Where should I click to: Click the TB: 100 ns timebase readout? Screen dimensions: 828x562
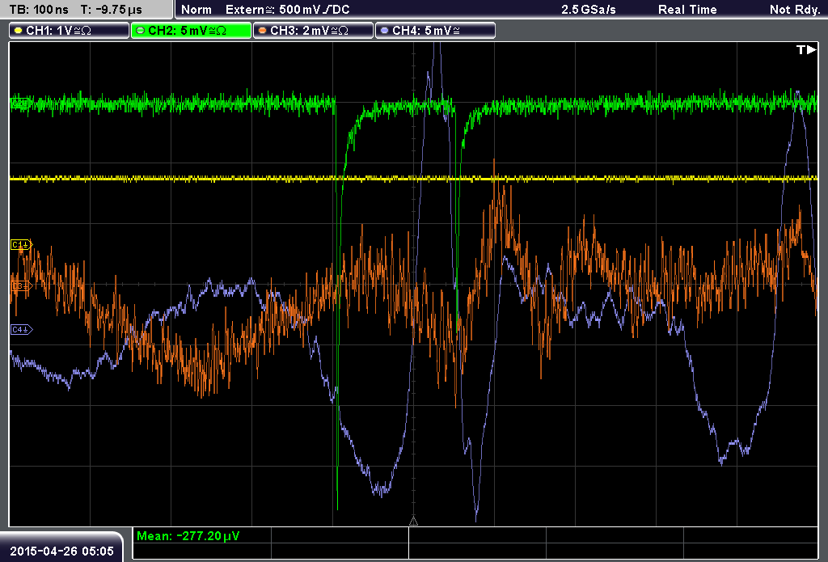39,10
